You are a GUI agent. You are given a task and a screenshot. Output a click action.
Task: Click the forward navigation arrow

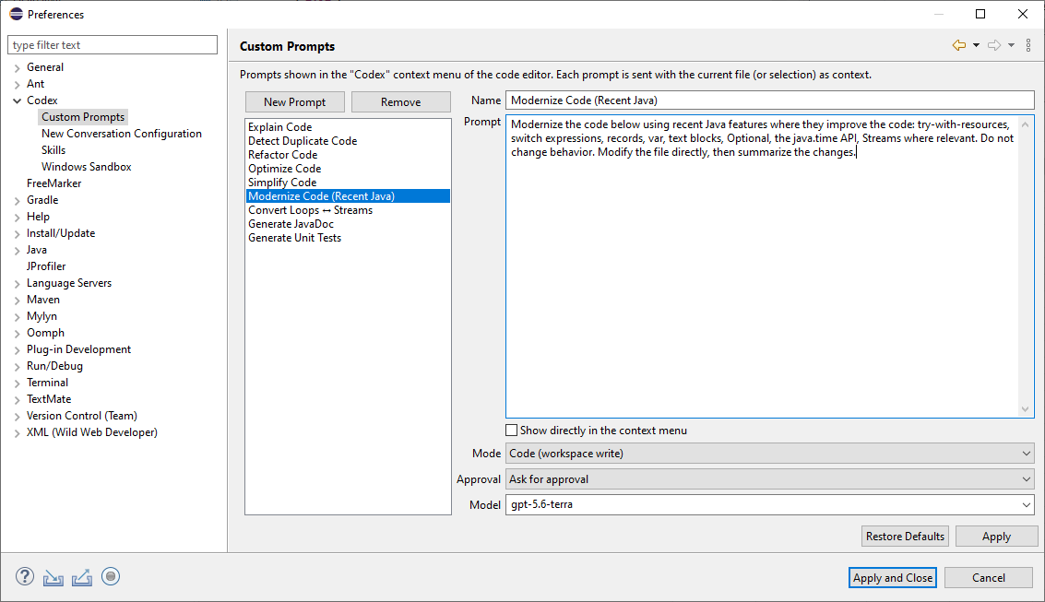point(994,45)
